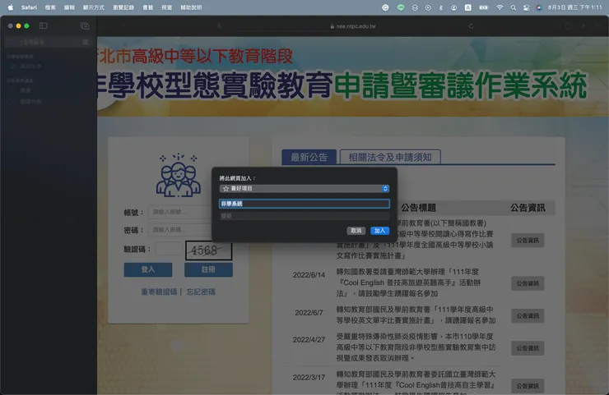Viewport: 609px width, 395px height.
Task: Open the 輔助說明 menu
Action: 191,7
